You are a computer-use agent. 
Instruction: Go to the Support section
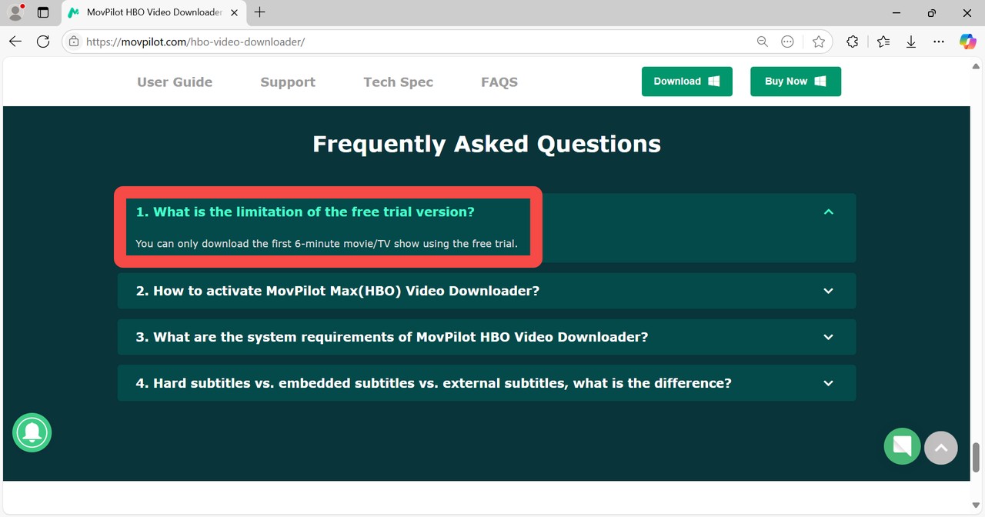pos(288,82)
